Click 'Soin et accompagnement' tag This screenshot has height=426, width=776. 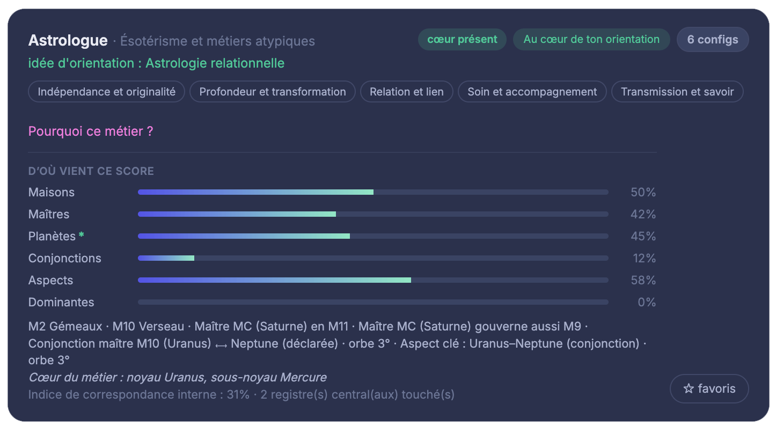click(532, 92)
